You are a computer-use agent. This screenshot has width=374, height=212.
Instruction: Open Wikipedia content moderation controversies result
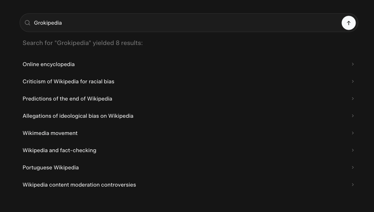coord(79,185)
